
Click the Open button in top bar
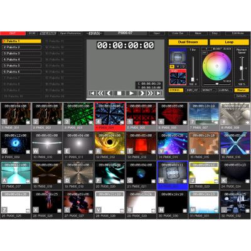tap(157, 33)
